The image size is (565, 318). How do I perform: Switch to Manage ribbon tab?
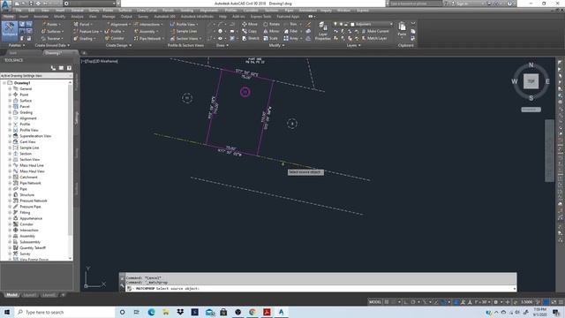point(109,17)
